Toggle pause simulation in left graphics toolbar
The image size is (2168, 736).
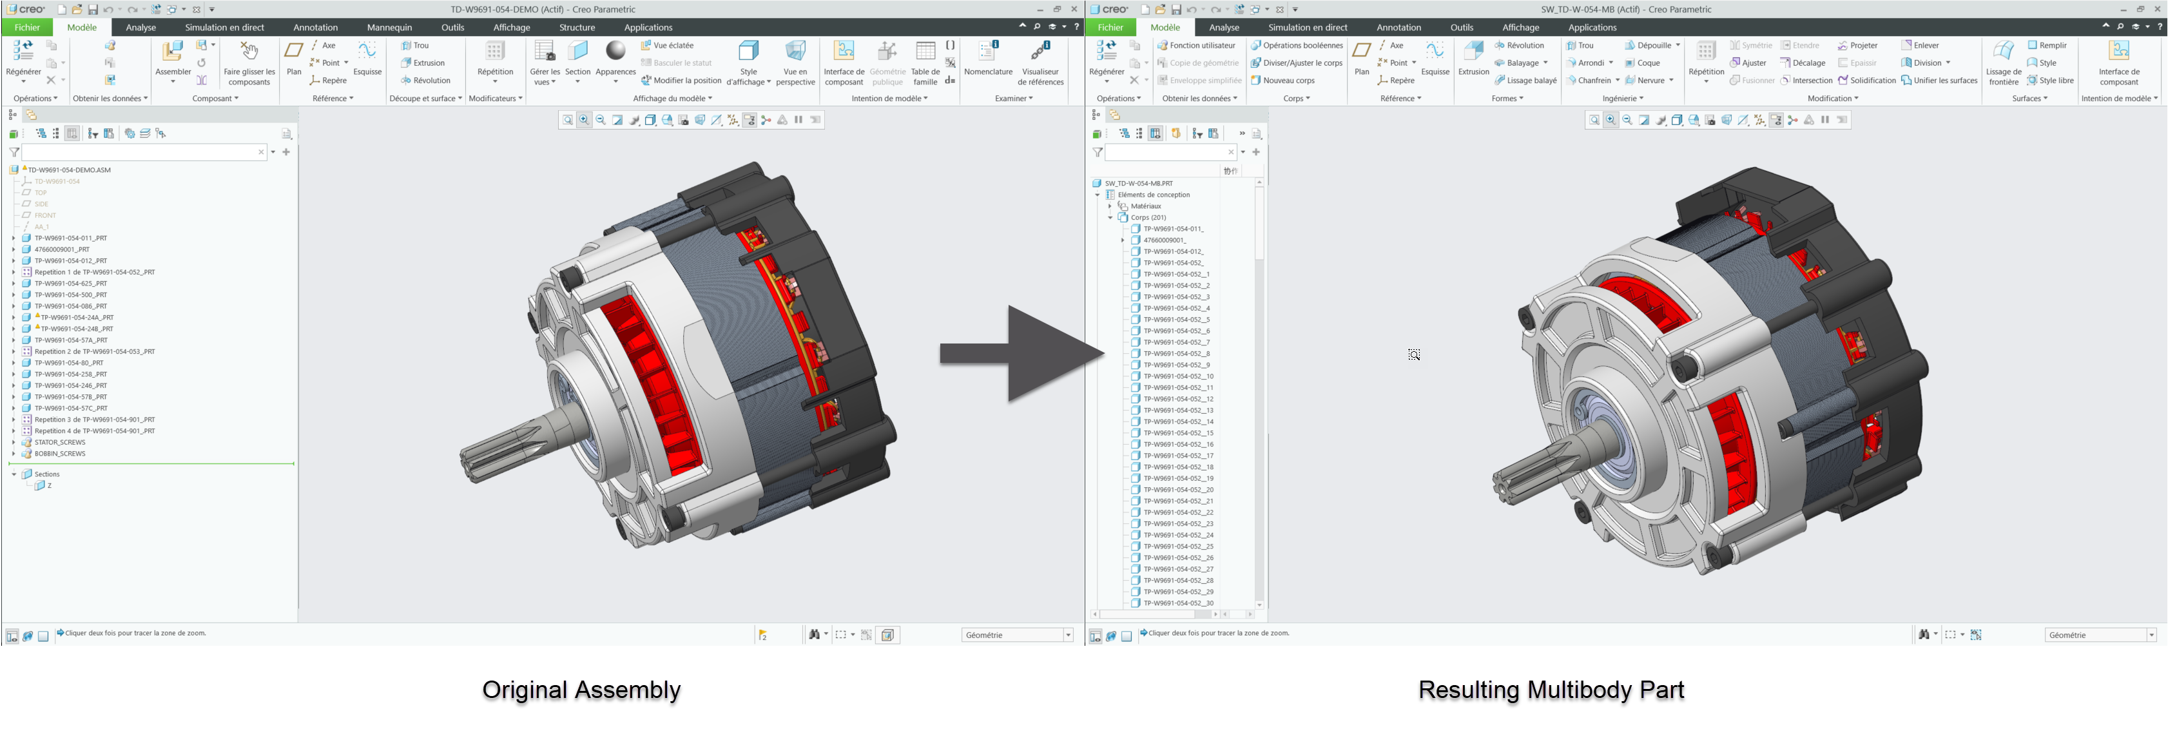pyautogui.click(x=798, y=121)
